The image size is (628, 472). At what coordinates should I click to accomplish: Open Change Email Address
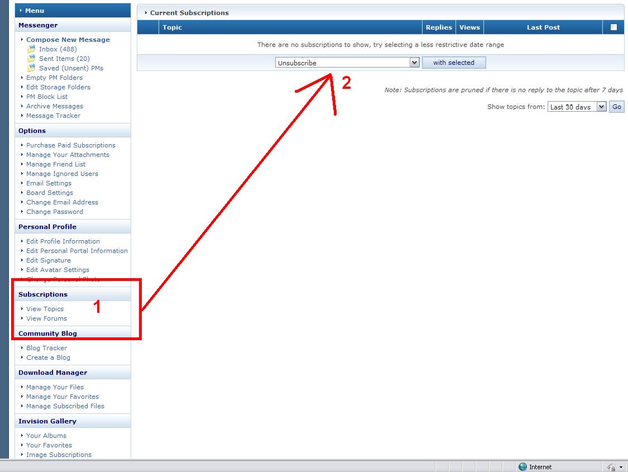(62, 202)
